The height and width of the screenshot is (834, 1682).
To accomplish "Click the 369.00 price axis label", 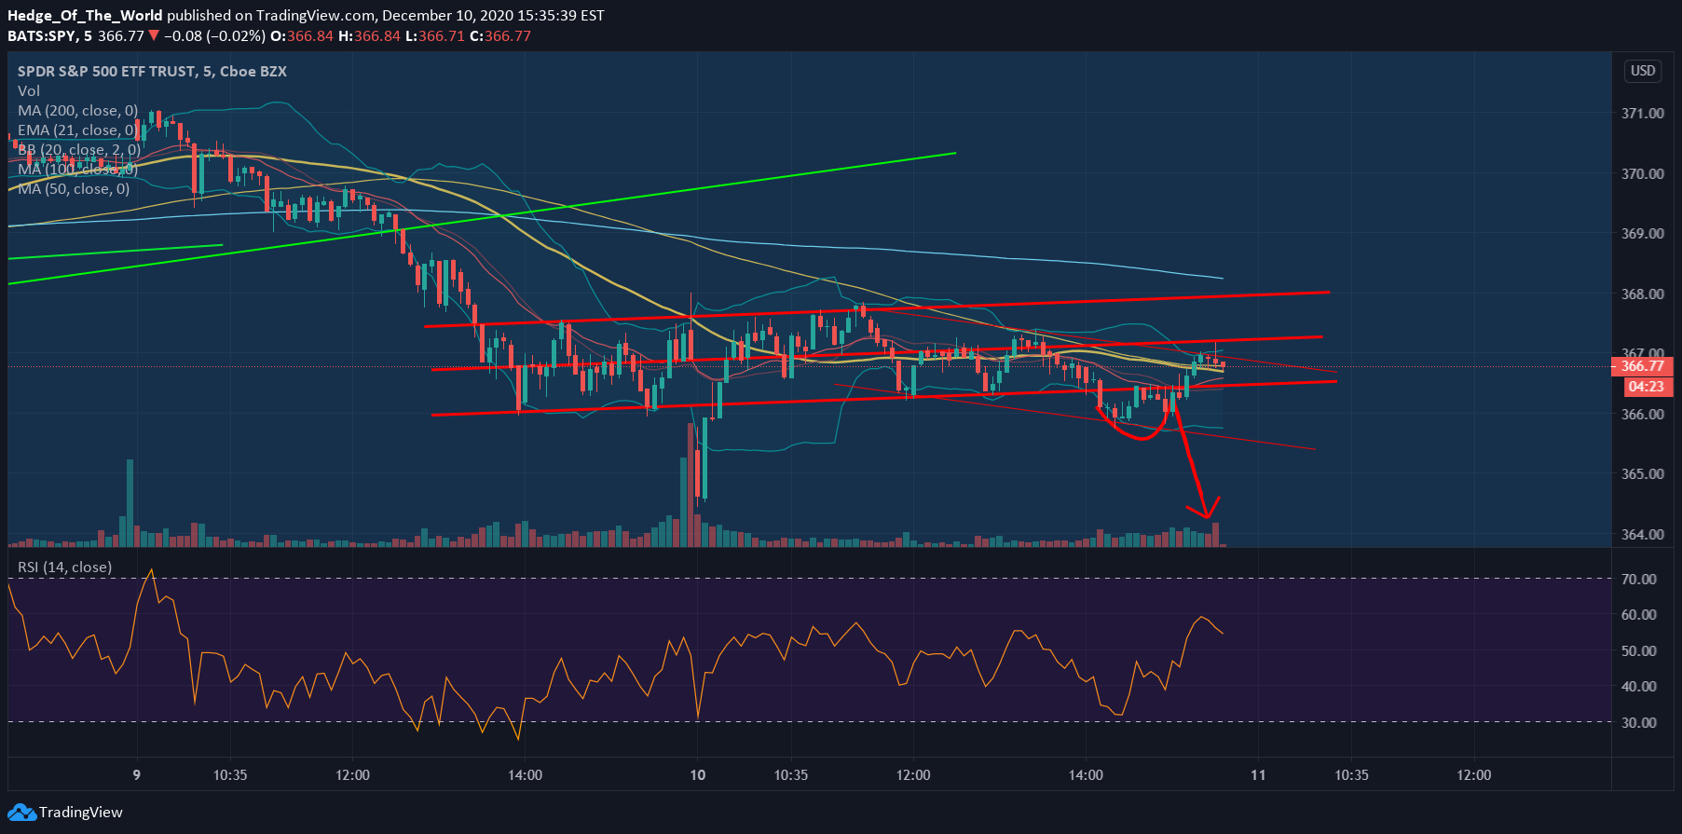I will pyautogui.click(x=1643, y=234).
